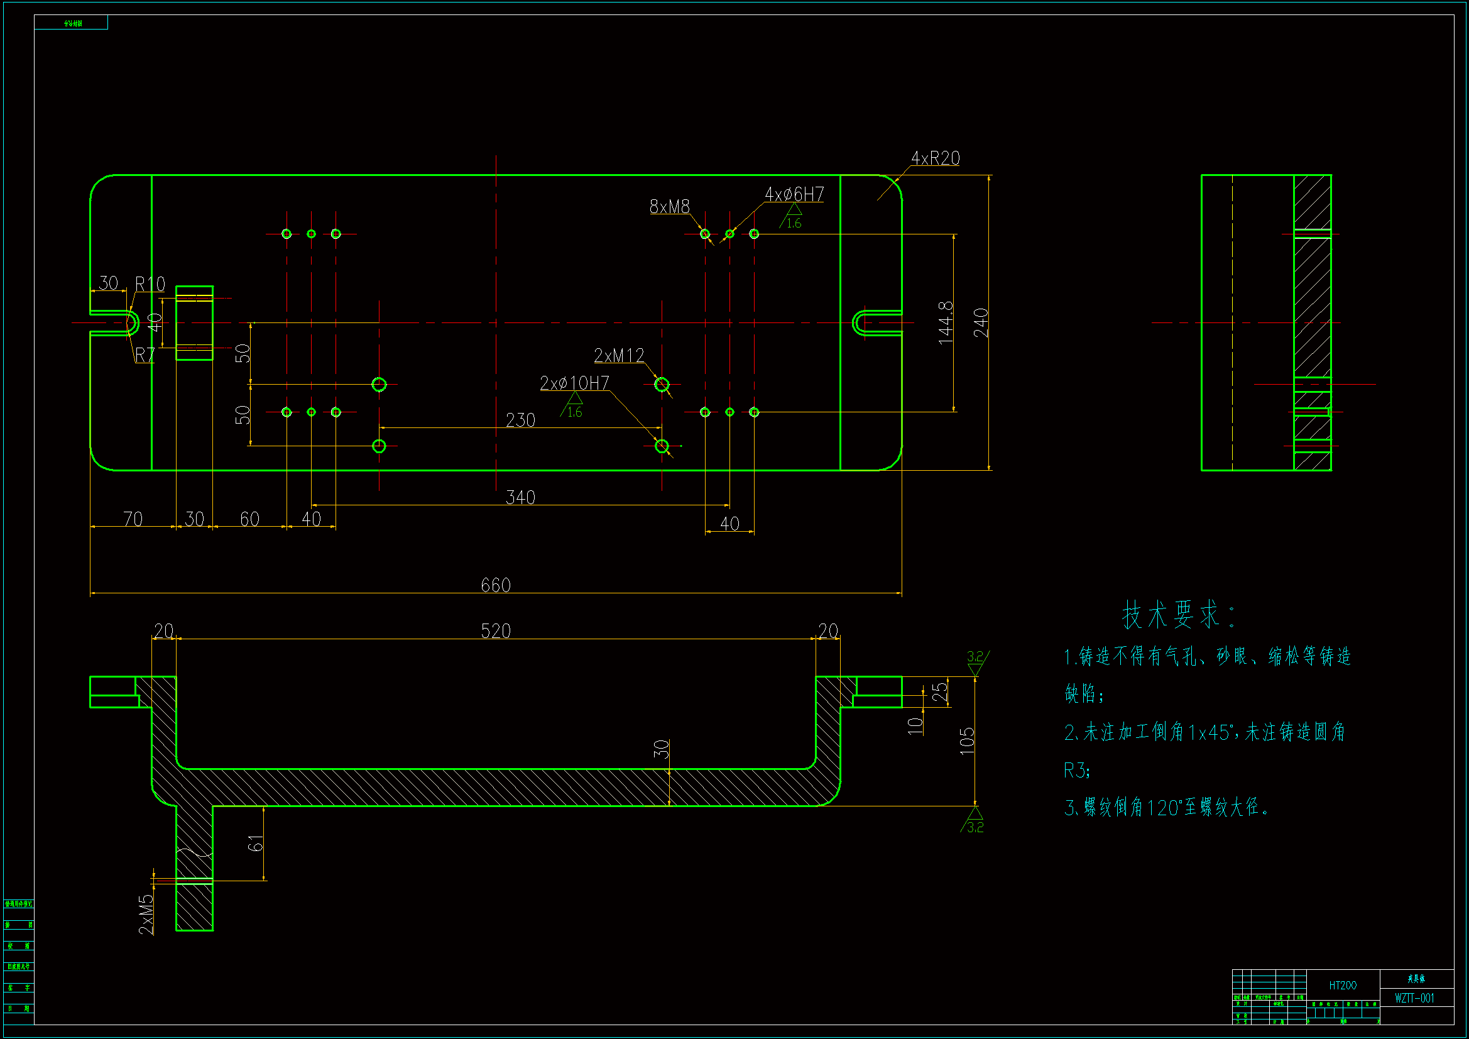Select the 2xM5 thread label

click(x=146, y=914)
